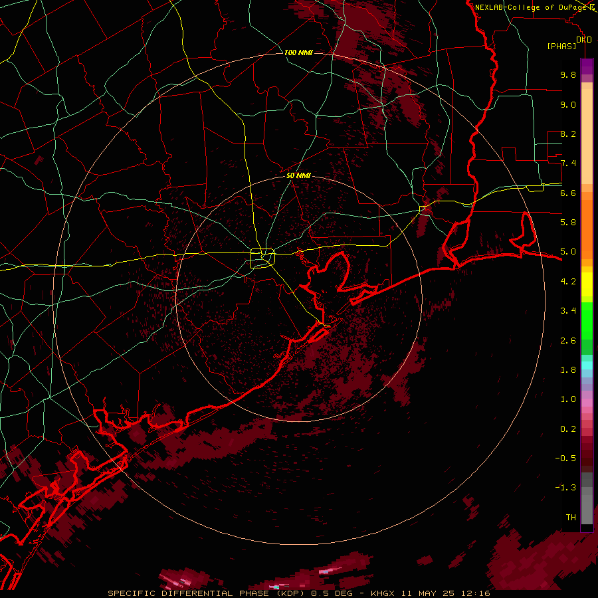
Task: Pick the light peach segment of color bar
Action: (587, 138)
